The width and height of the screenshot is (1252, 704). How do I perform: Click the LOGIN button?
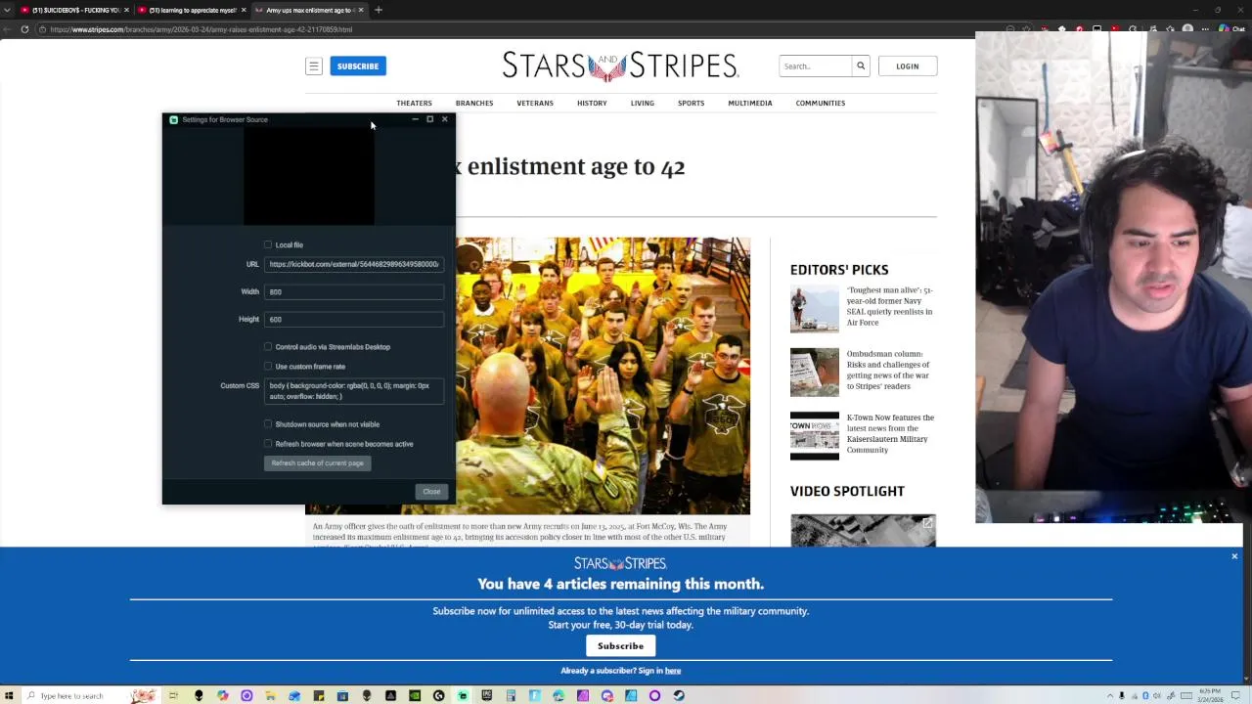click(x=908, y=66)
